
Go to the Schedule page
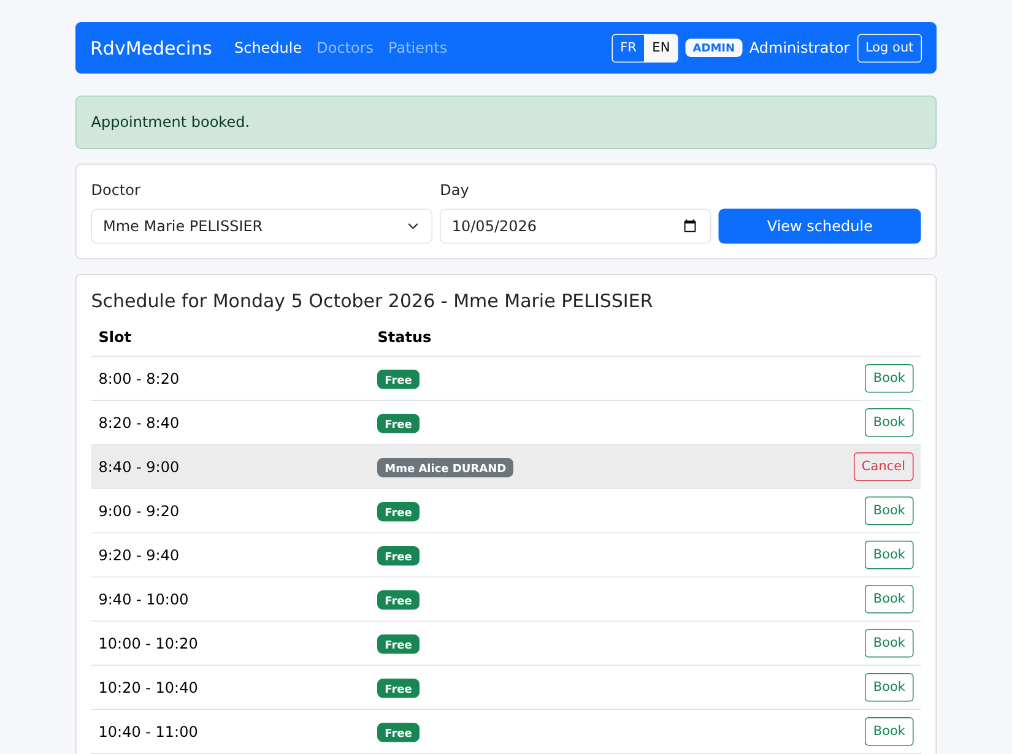(268, 48)
